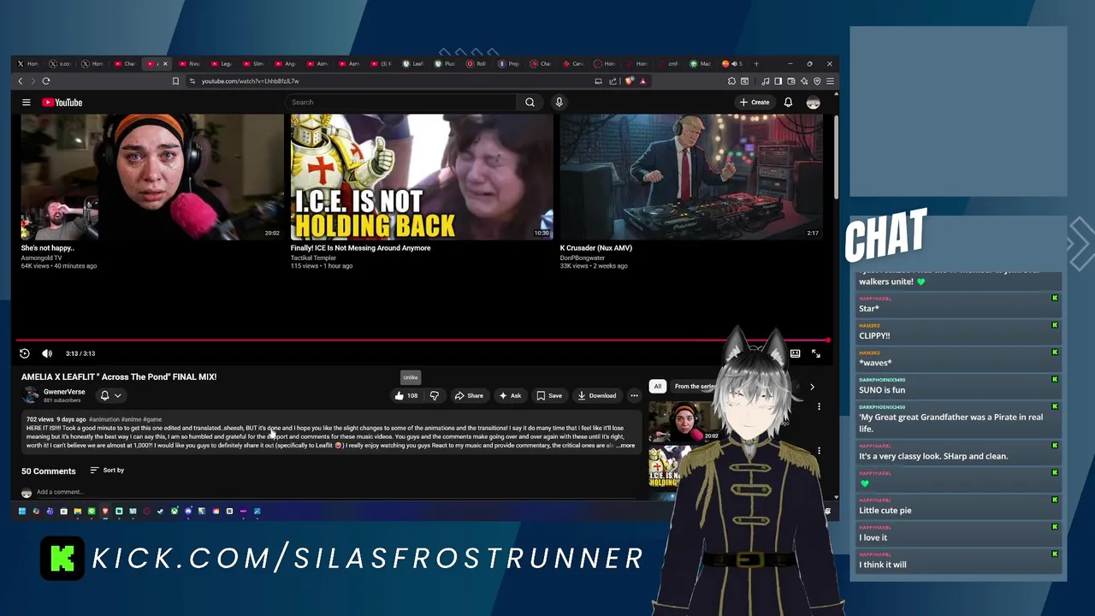The height and width of the screenshot is (616, 1095).
Task: Go to YouTube home via the logo
Action: 62,103
